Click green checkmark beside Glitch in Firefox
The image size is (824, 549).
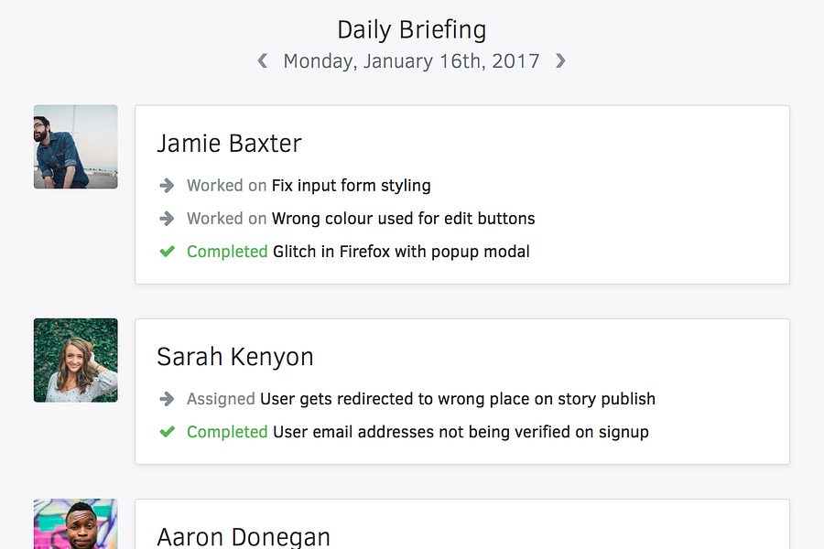(x=167, y=252)
